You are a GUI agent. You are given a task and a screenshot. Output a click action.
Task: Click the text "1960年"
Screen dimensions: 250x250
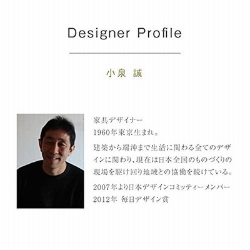[x=105, y=132]
